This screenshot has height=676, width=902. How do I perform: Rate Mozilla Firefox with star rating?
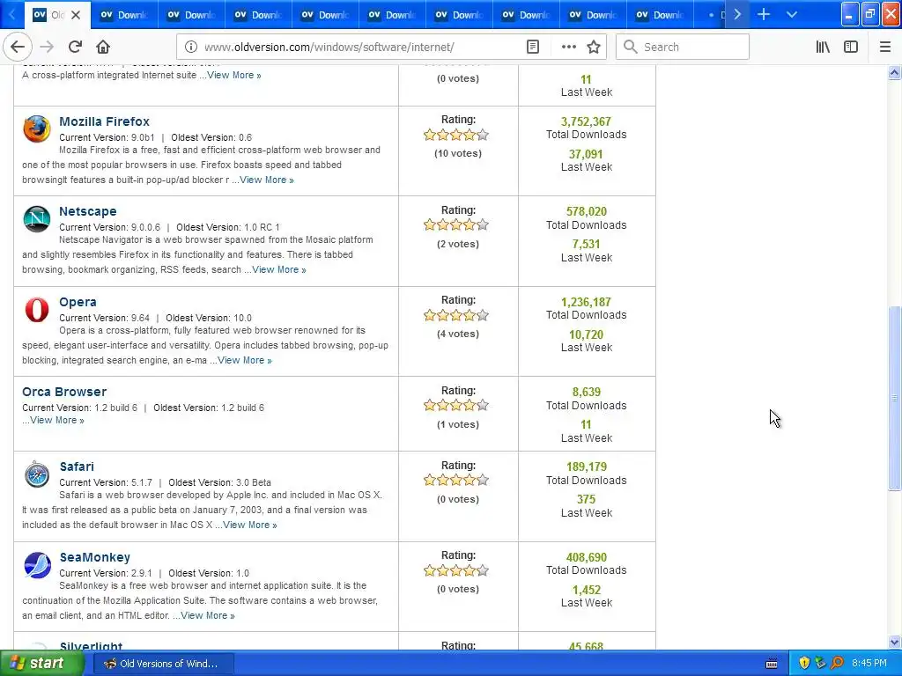[456, 135]
